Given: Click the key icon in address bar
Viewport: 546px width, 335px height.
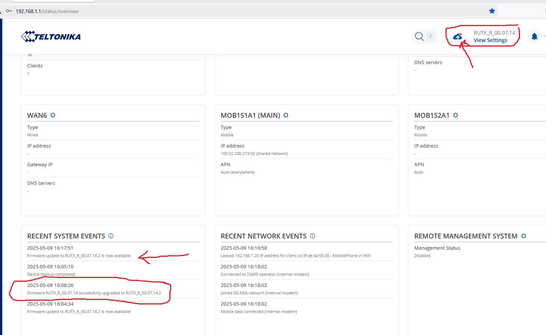Looking at the screenshot, I should [9, 11].
